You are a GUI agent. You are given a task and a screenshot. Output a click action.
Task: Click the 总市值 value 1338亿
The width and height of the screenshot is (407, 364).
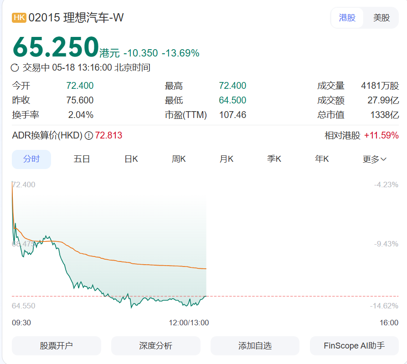click(x=384, y=115)
